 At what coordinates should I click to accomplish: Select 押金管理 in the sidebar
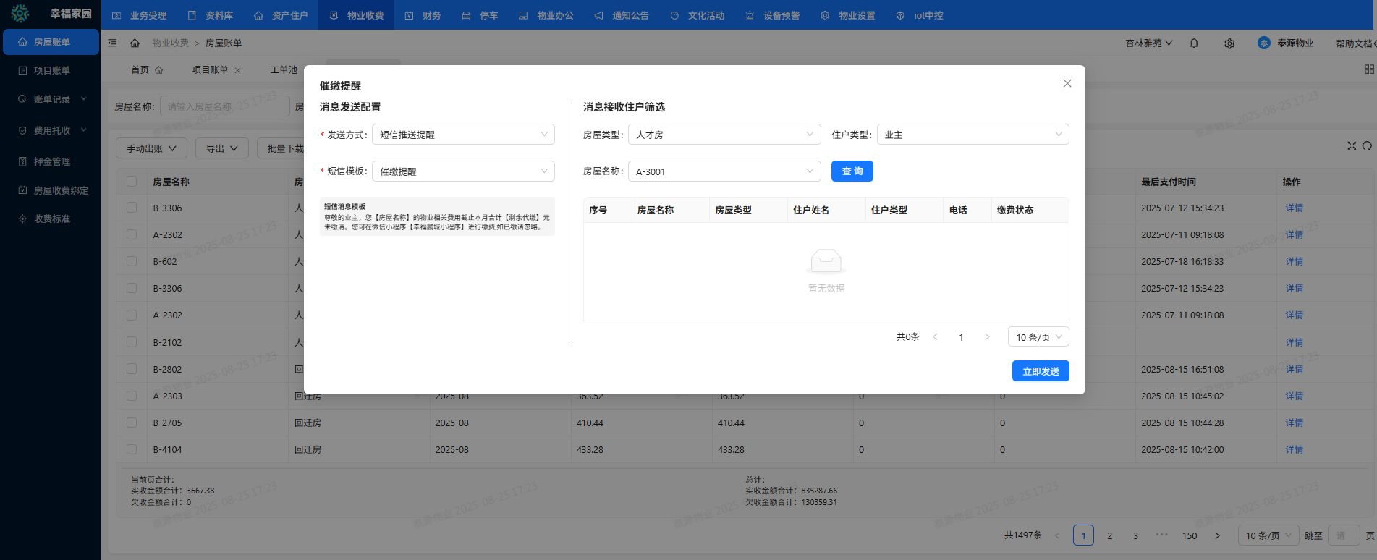click(51, 161)
